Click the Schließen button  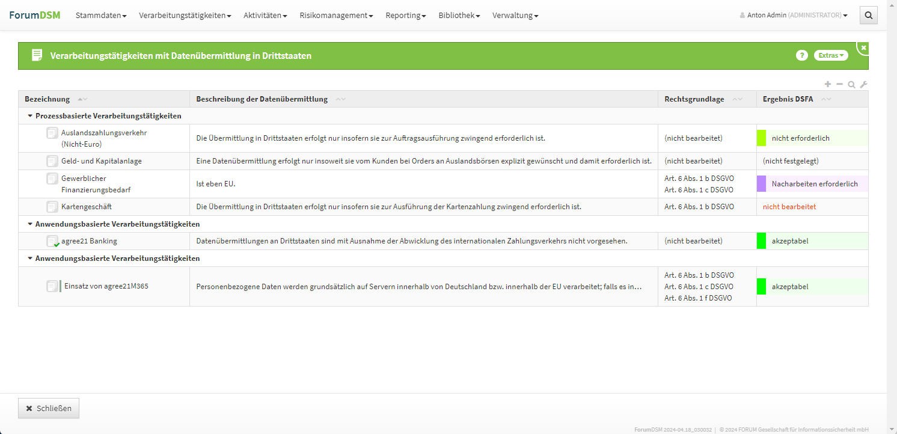click(x=49, y=408)
